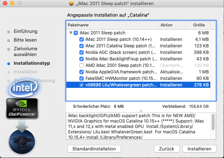
Task: Click the 4,1 MB size value
Action: tap(202, 39)
